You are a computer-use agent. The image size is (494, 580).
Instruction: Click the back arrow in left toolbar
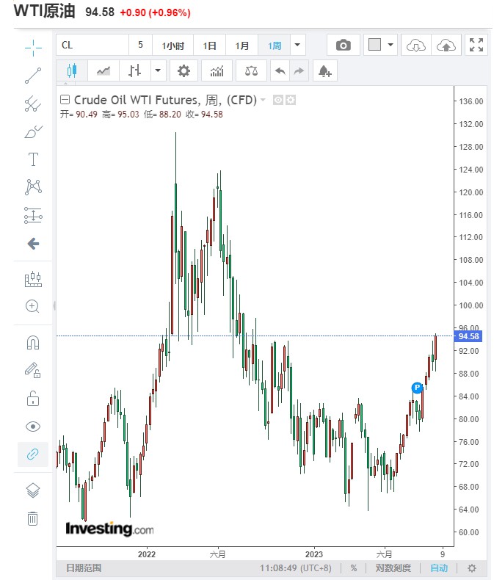click(33, 244)
